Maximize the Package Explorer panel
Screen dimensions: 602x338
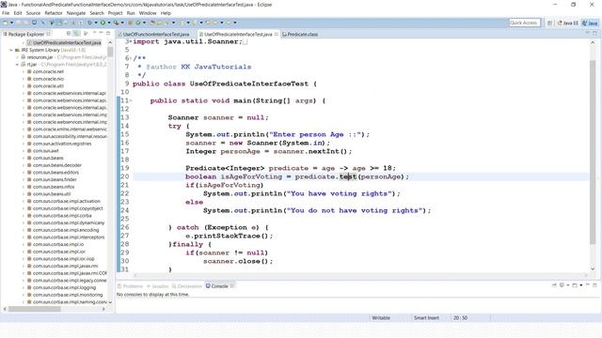[x=108, y=34]
